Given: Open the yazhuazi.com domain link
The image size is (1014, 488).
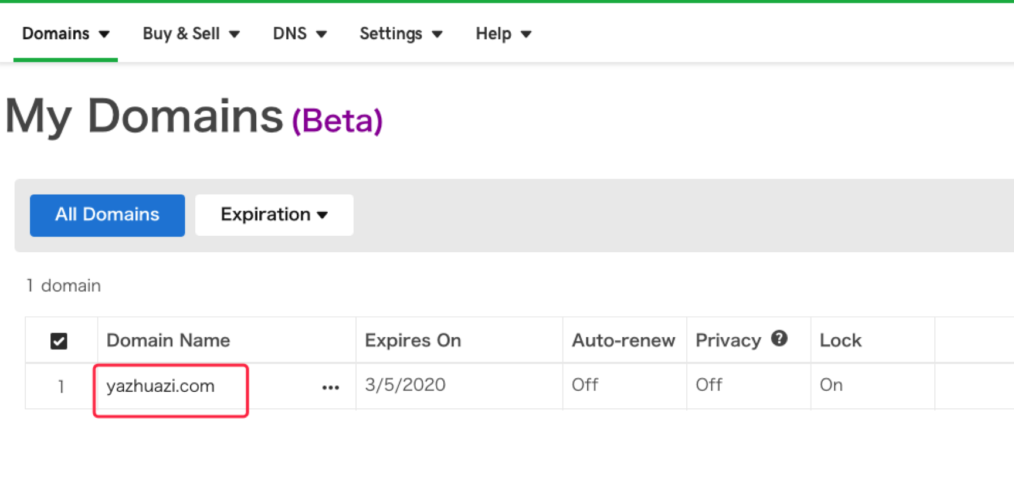Looking at the screenshot, I should pyautogui.click(x=161, y=386).
